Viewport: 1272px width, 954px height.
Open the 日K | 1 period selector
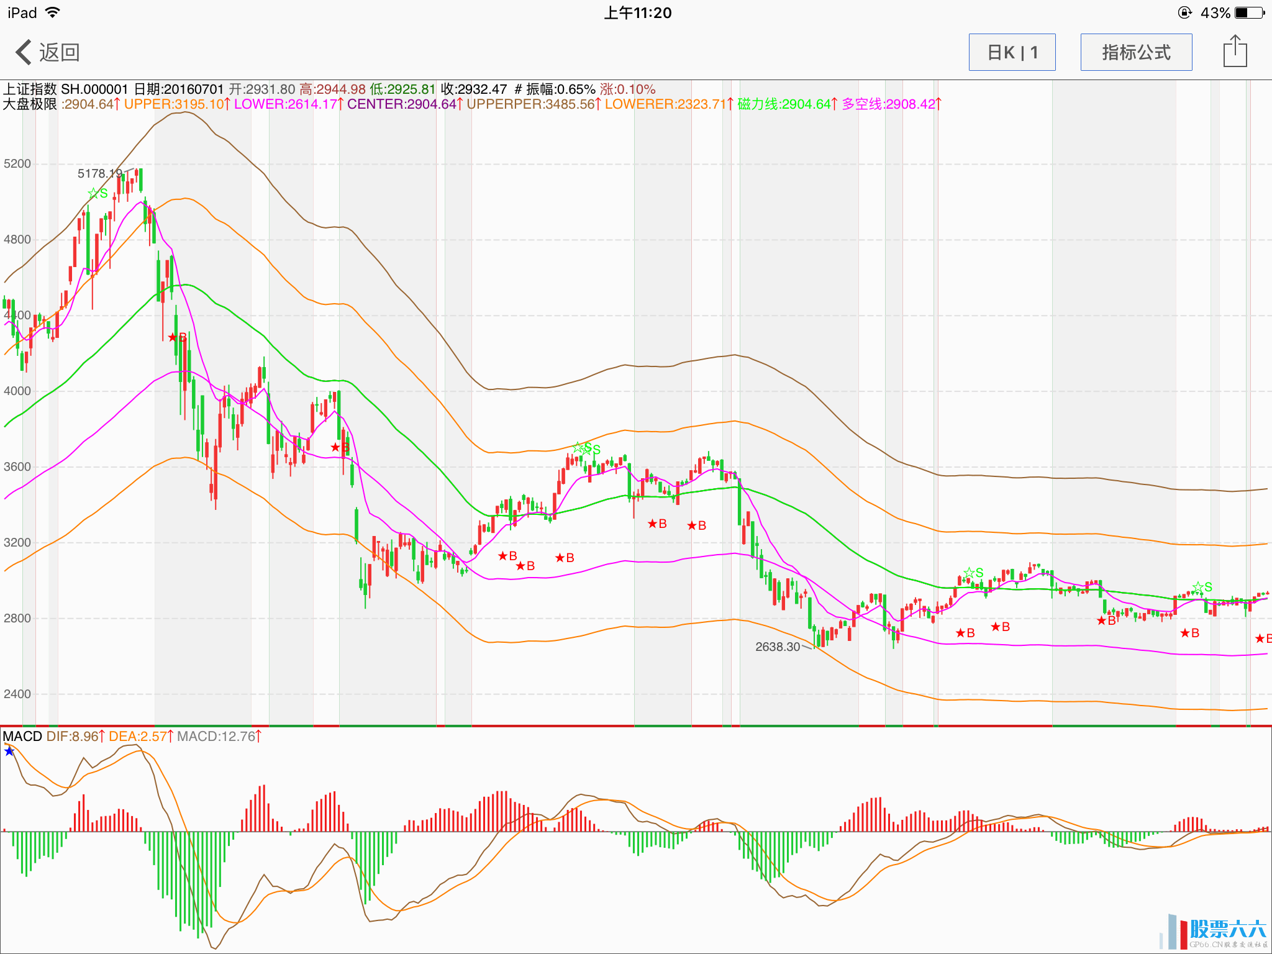(x=1012, y=52)
